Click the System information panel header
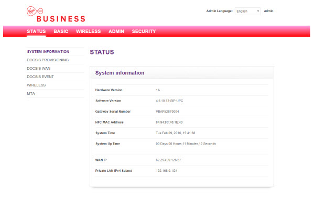314x198 pixels. [182, 73]
